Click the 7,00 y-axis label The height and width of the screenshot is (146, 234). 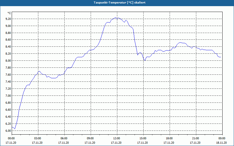click(8, 96)
